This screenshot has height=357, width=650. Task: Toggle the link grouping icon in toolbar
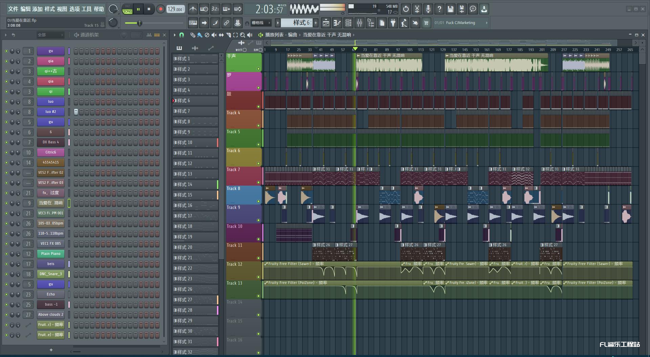click(226, 23)
